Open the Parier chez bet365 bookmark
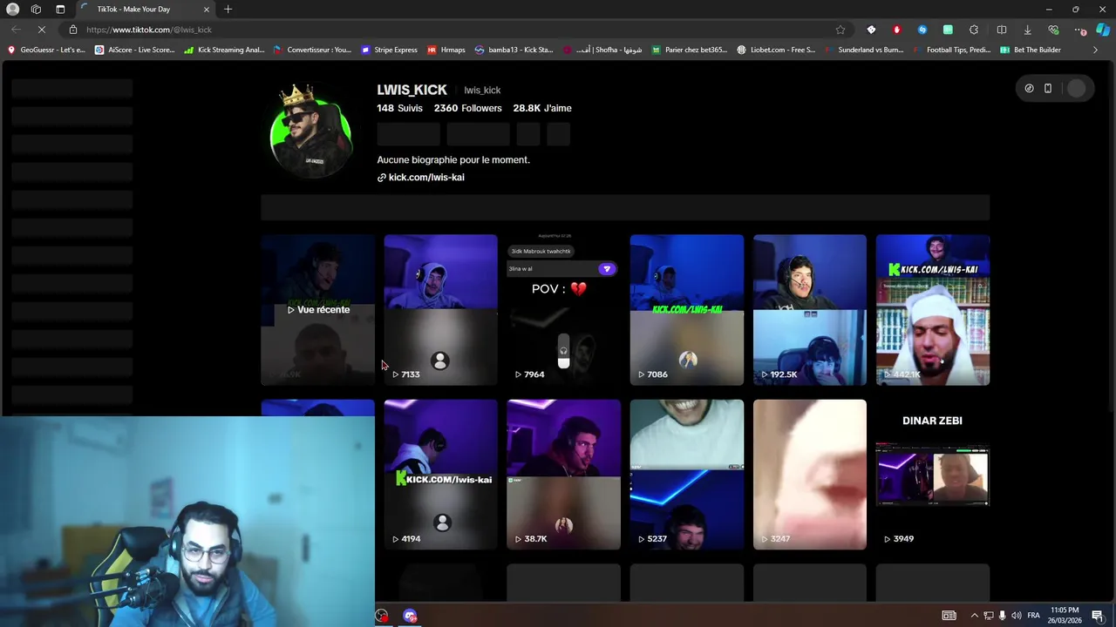 690,50
